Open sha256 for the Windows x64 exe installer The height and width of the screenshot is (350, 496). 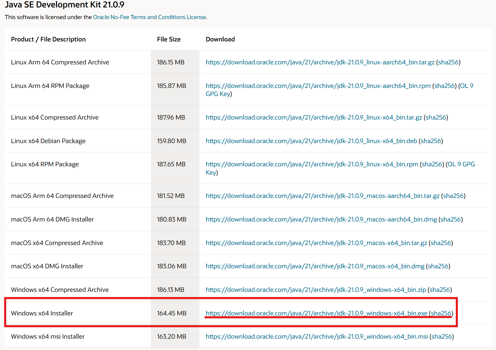441,313
